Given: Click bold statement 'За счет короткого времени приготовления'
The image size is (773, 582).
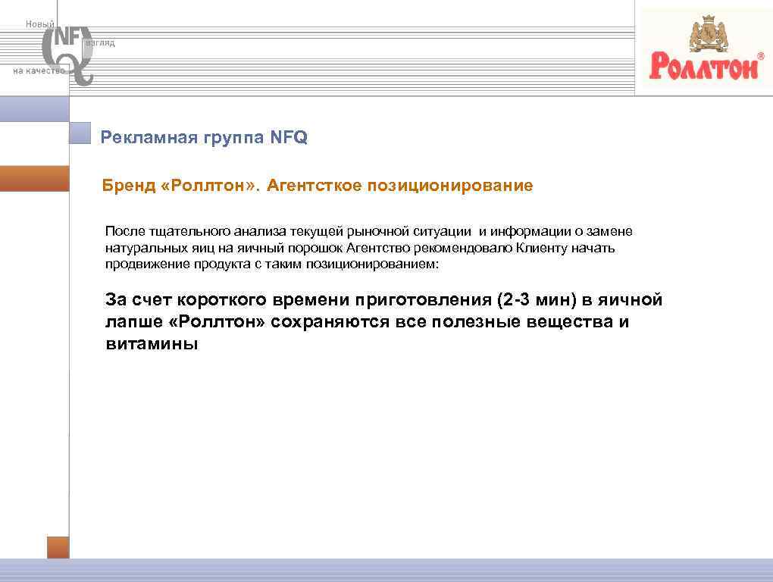Looking at the screenshot, I should 383,321.
